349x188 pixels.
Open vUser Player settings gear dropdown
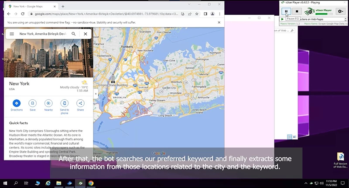[x=340, y=11]
